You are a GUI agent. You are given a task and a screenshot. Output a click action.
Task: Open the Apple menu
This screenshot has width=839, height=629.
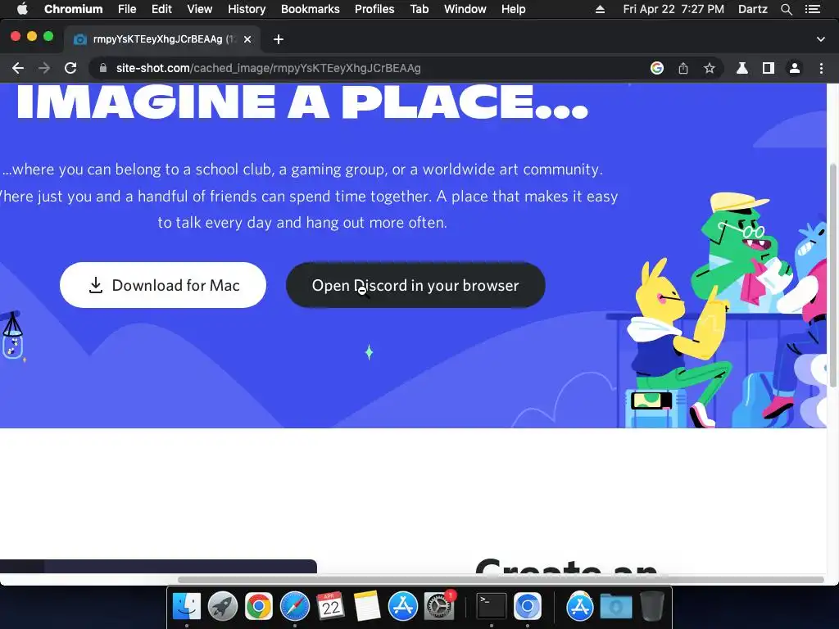coord(22,9)
